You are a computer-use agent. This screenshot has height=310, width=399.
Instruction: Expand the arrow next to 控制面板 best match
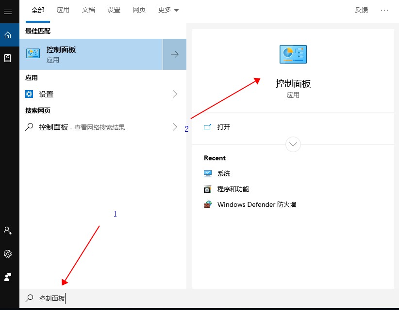coord(175,54)
